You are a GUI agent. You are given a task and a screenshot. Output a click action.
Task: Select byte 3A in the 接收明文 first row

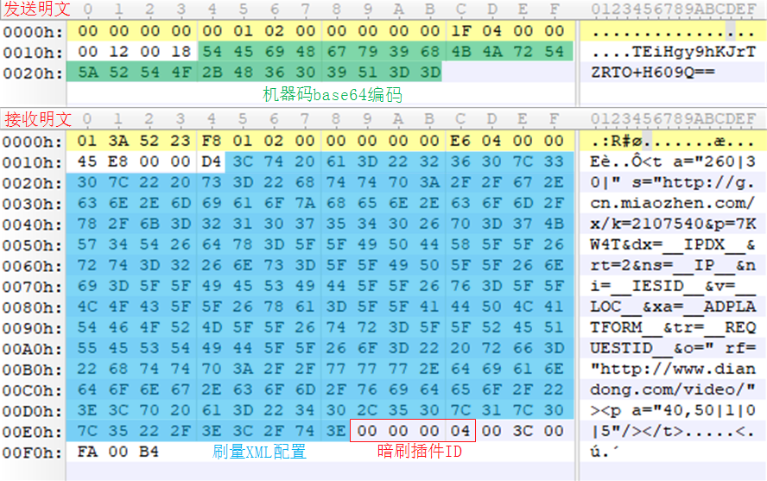click(118, 141)
